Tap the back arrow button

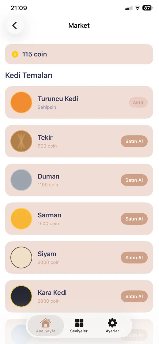pyautogui.click(x=15, y=25)
